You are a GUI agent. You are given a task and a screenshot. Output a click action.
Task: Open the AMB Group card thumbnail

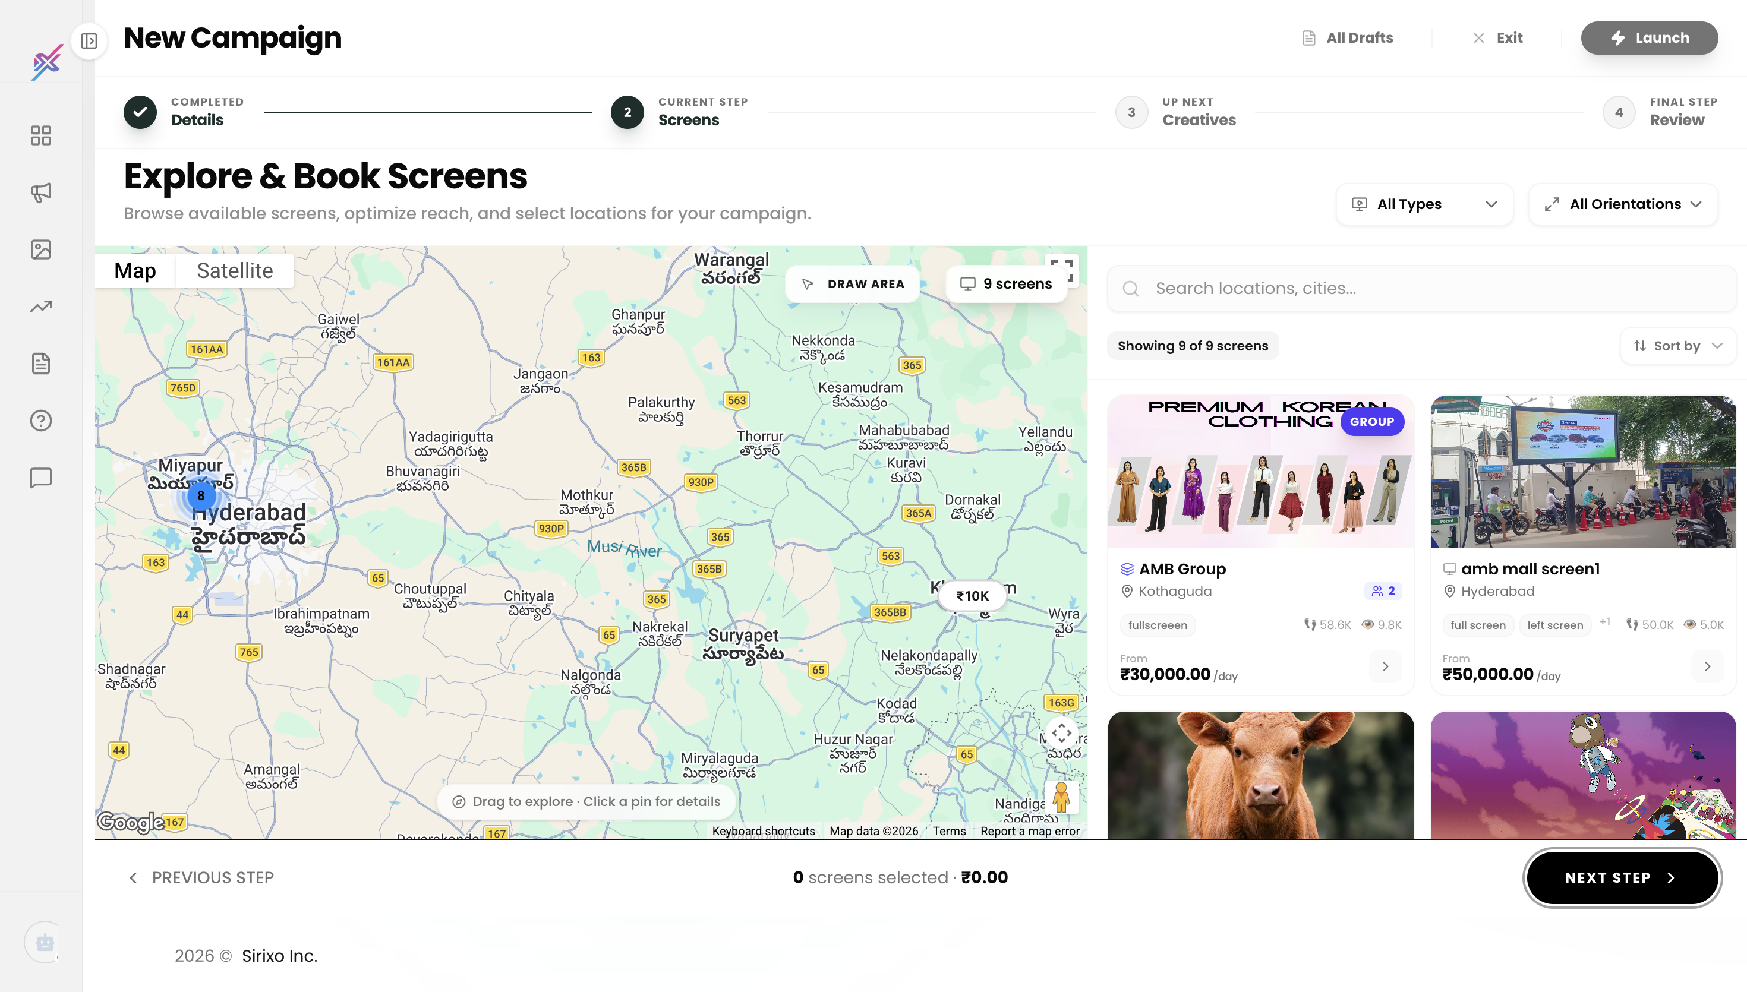pyautogui.click(x=1261, y=472)
